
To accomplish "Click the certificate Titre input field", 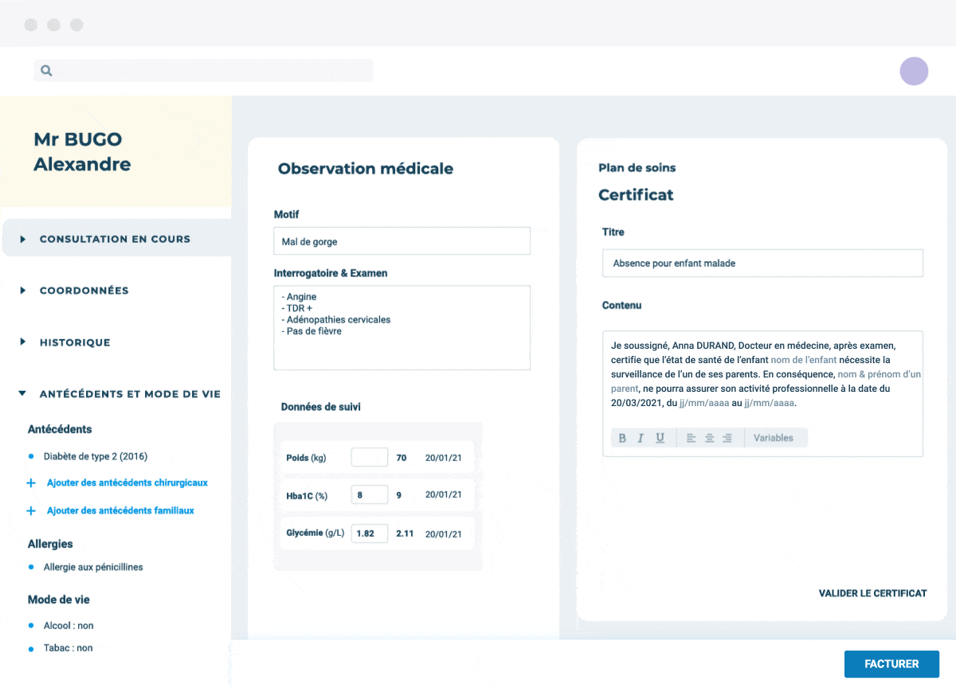I will [x=762, y=264].
